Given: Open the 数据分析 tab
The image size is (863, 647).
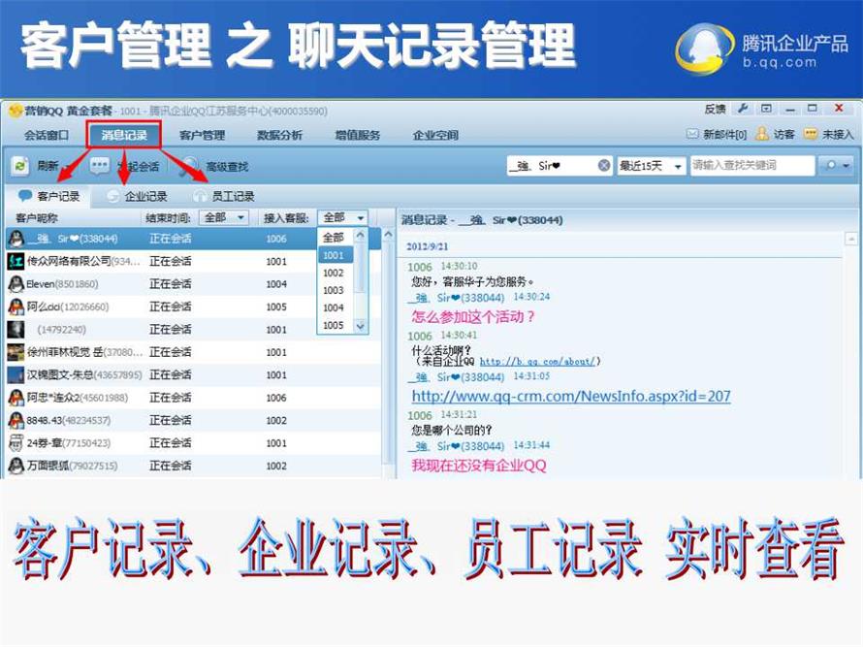Looking at the screenshot, I should tap(279, 135).
